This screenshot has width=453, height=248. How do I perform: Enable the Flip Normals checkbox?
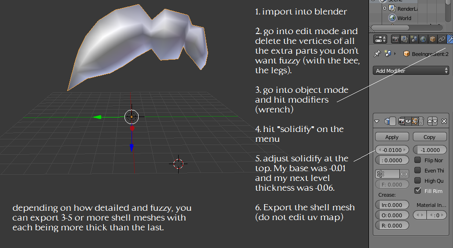point(418,160)
